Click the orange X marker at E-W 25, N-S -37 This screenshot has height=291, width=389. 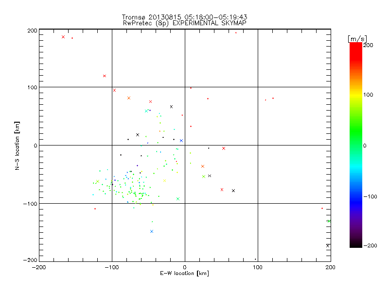coord(203,166)
